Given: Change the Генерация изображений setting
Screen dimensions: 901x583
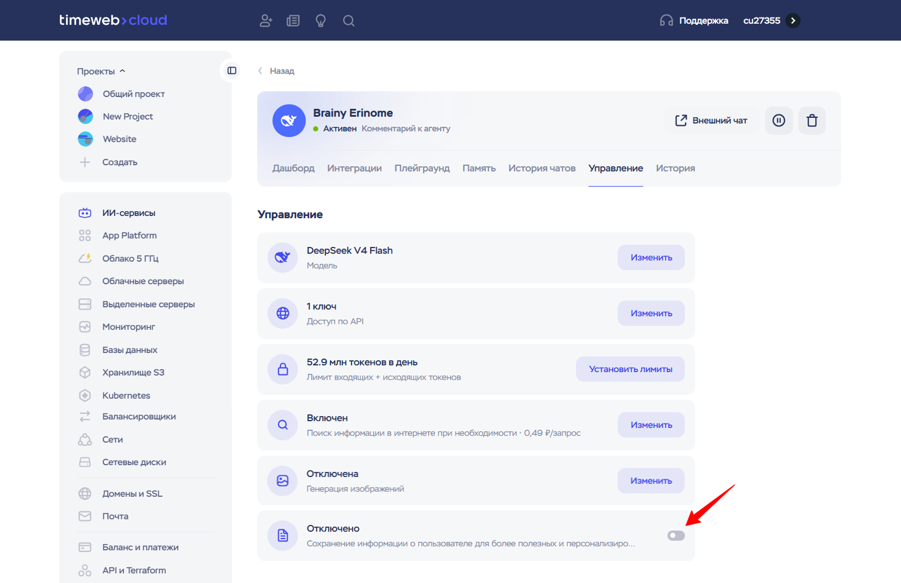Looking at the screenshot, I should click(651, 481).
